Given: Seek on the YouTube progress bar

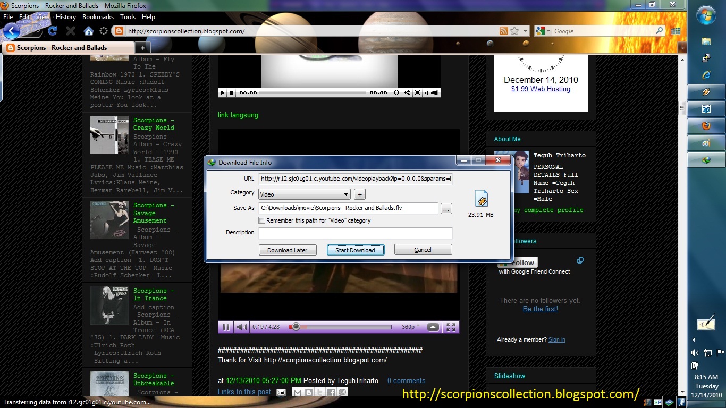Looking at the screenshot, I should 340,327.
